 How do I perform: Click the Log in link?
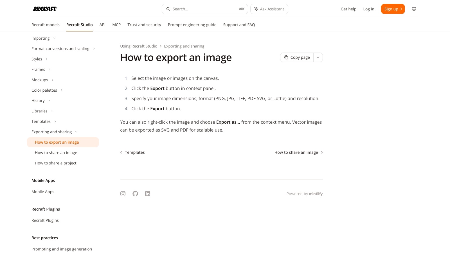pos(369,9)
